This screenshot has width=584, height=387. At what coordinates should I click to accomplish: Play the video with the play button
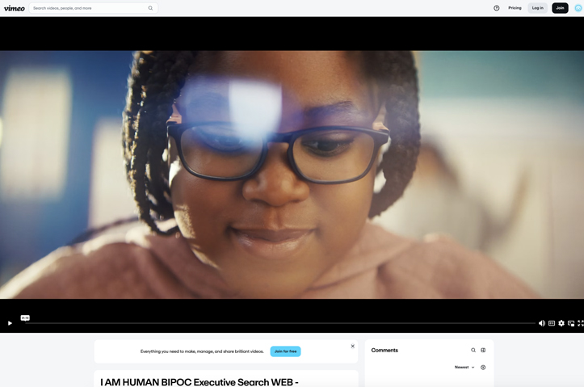[x=10, y=323]
